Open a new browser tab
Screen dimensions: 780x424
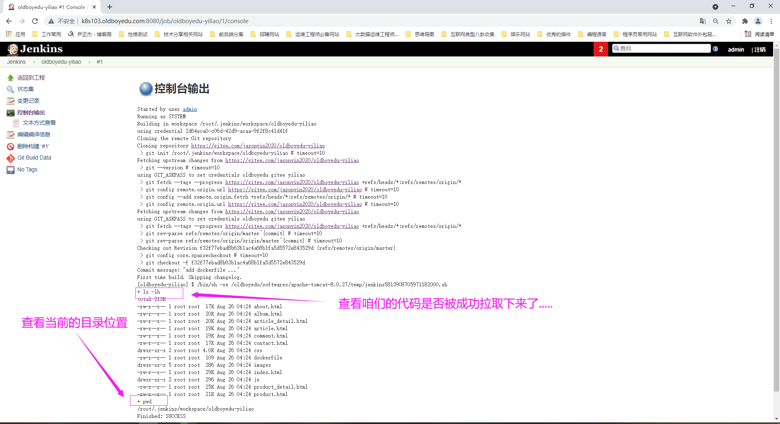[110, 7]
